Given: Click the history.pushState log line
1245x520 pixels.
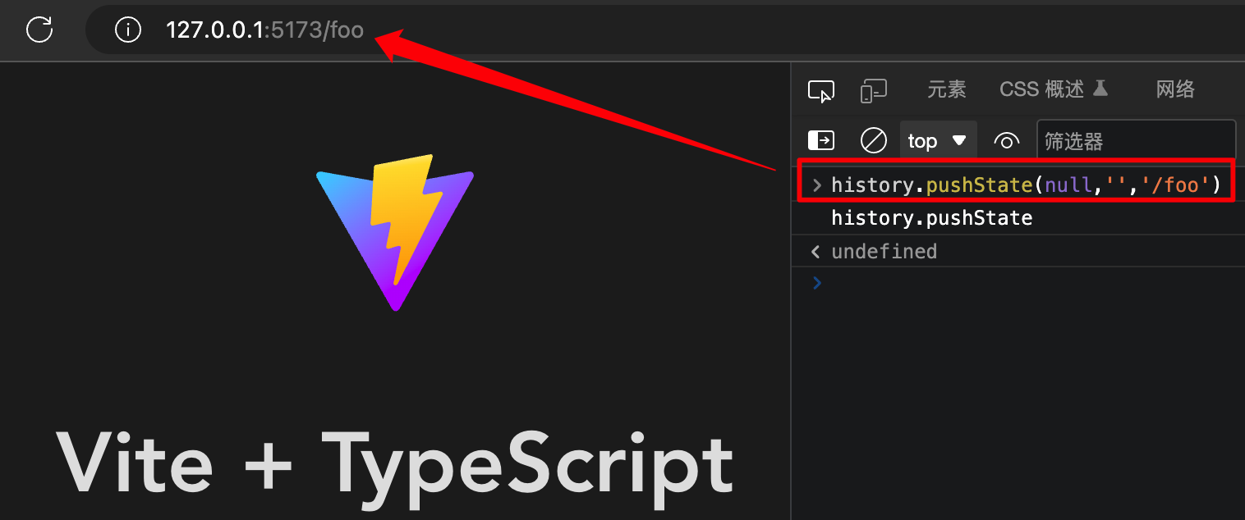Looking at the screenshot, I should 931,218.
